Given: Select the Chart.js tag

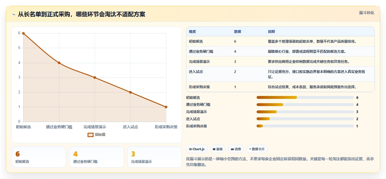Looking at the screenshot, I should click(197, 149).
